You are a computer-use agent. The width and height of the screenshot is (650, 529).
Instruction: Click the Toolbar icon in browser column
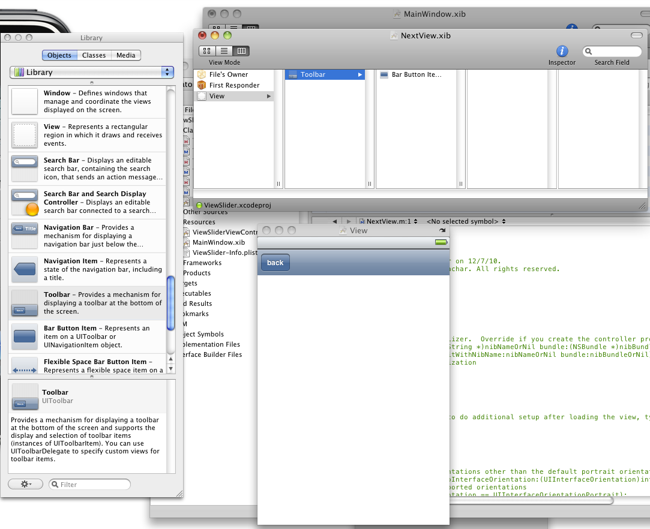[293, 75]
